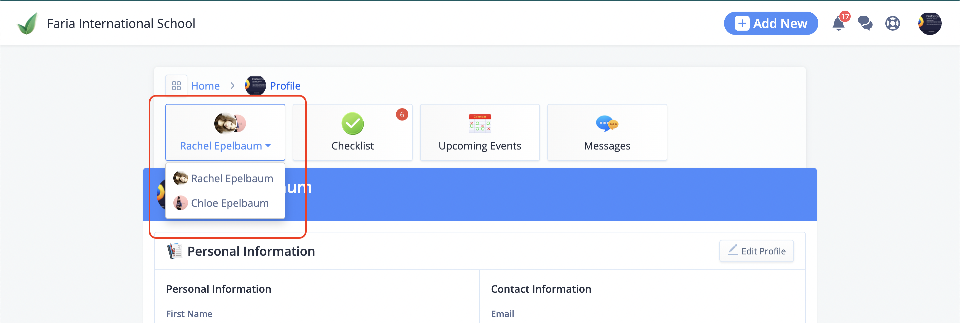Click the Messages speech bubbles icon
Viewport: 960px width, 323px height.
tap(607, 124)
